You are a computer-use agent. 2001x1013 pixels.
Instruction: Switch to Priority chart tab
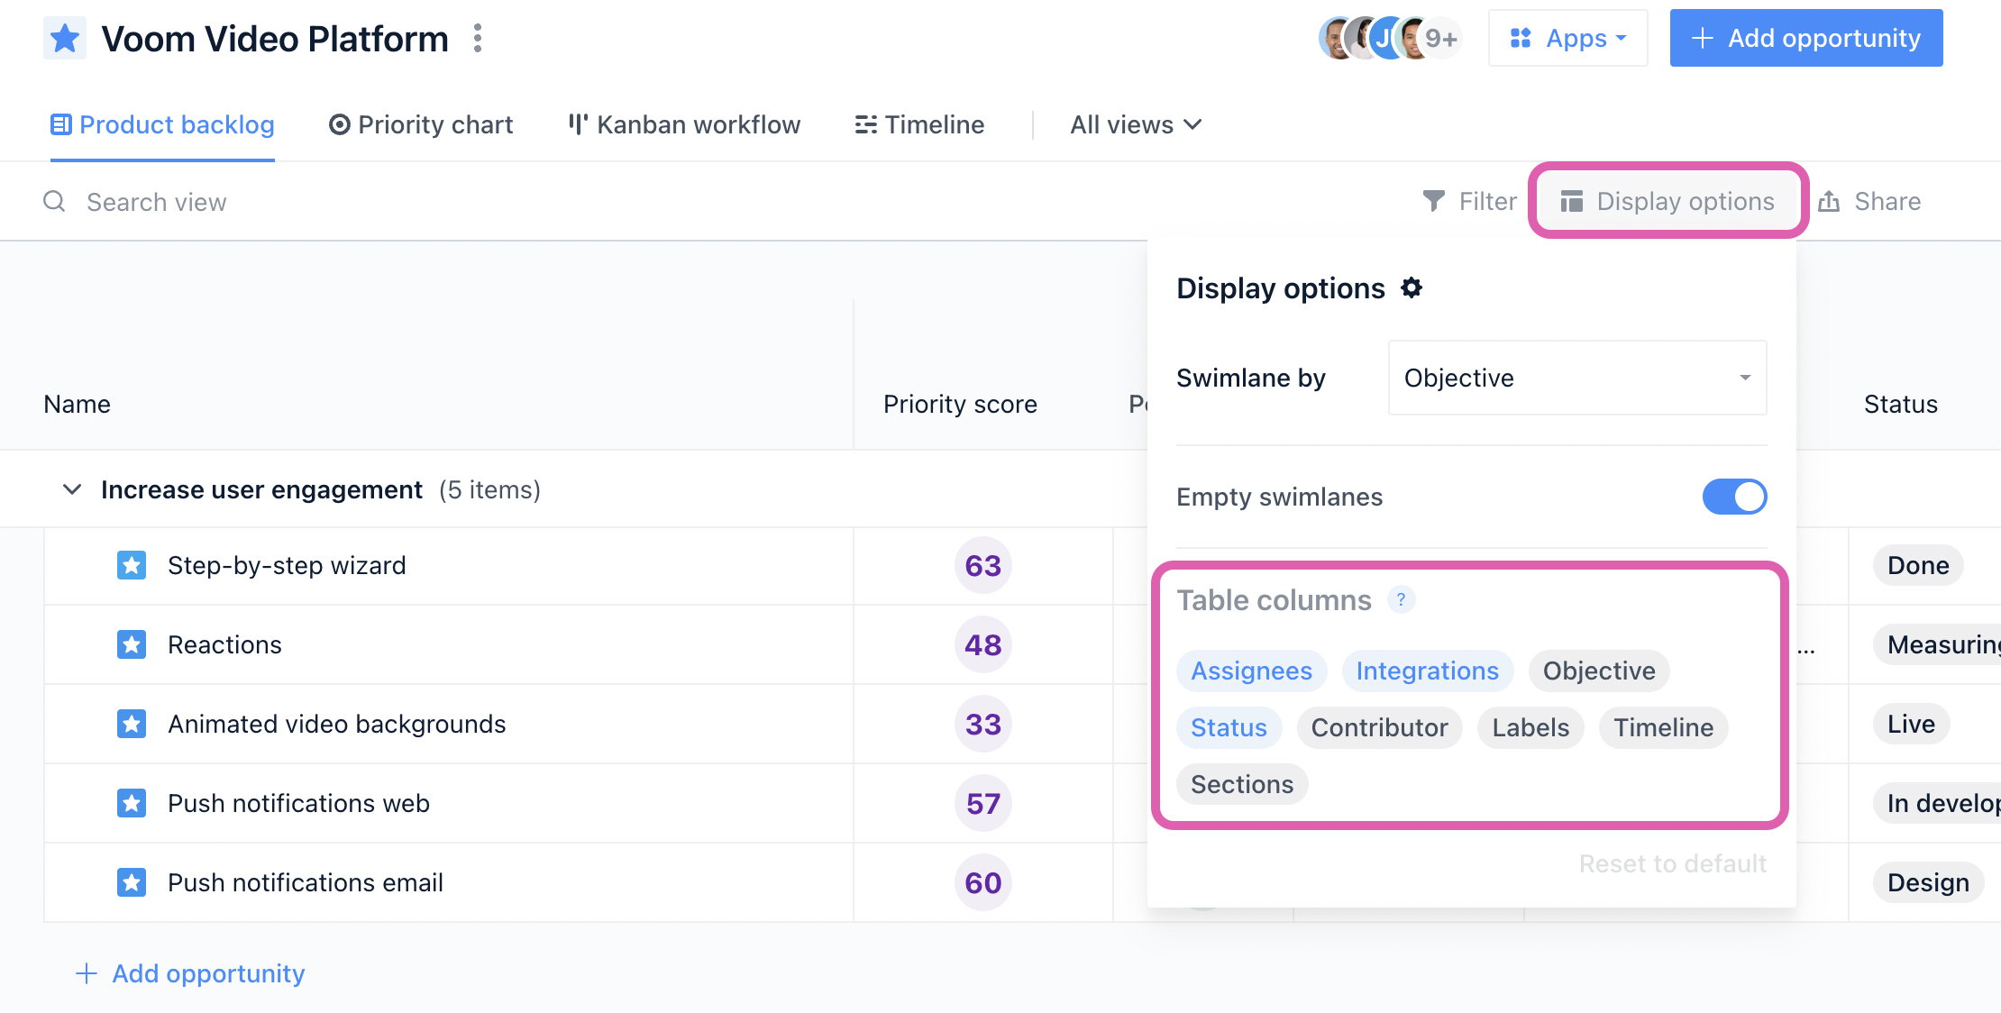point(421,124)
